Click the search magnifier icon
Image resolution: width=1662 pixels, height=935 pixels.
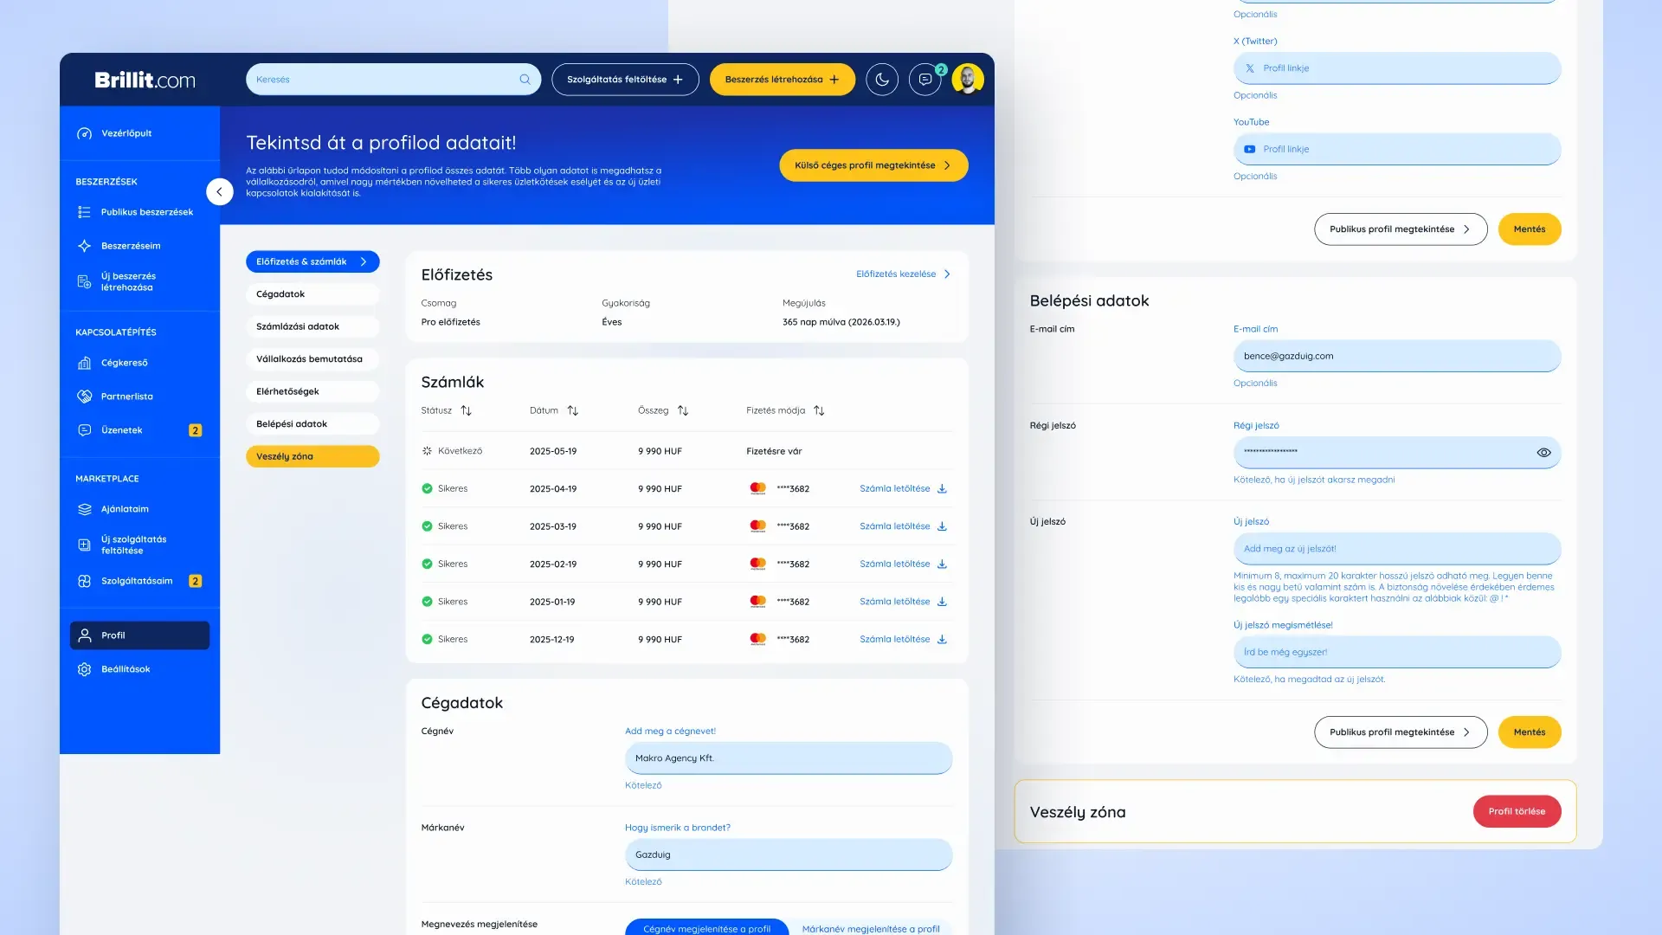click(x=525, y=80)
